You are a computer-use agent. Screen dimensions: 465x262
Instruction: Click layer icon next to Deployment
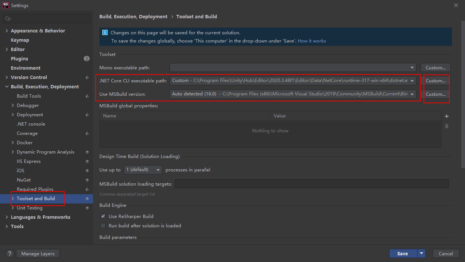(87, 115)
